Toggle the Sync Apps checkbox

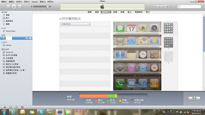coord(60,19)
